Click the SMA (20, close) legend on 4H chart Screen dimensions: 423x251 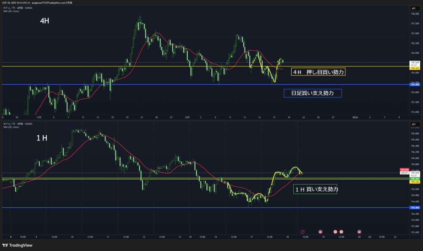coord(11,11)
